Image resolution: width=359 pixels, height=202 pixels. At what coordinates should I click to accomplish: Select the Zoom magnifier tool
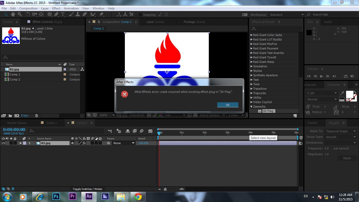point(20,14)
